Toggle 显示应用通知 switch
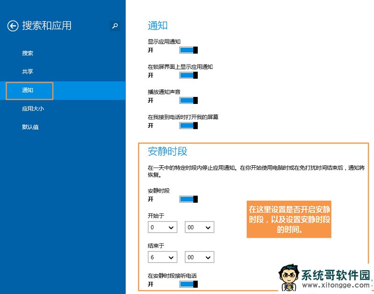 [188, 50]
